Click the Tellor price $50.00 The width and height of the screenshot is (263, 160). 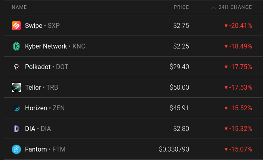coord(179,87)
